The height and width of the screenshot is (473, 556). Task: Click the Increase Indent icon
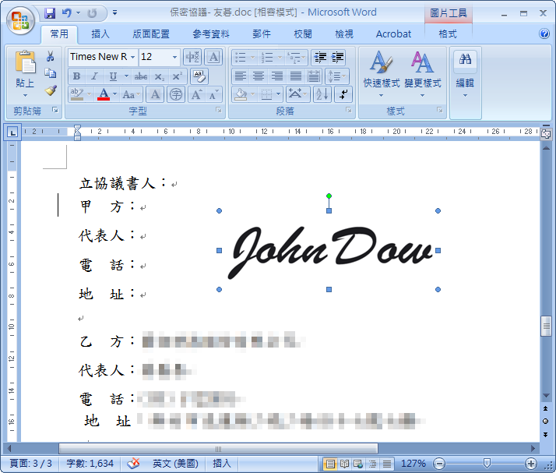338,57
